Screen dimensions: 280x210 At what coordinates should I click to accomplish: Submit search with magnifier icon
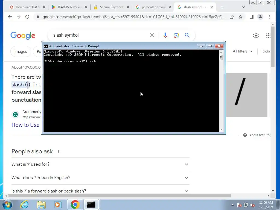pyautogui.click(x=187, y=35)
